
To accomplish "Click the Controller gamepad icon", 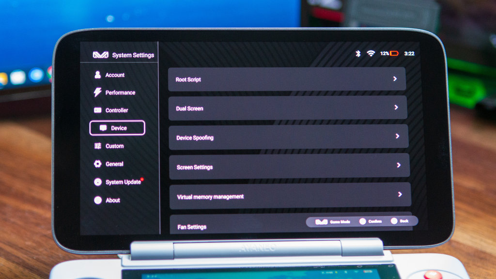I will [98, 110].
